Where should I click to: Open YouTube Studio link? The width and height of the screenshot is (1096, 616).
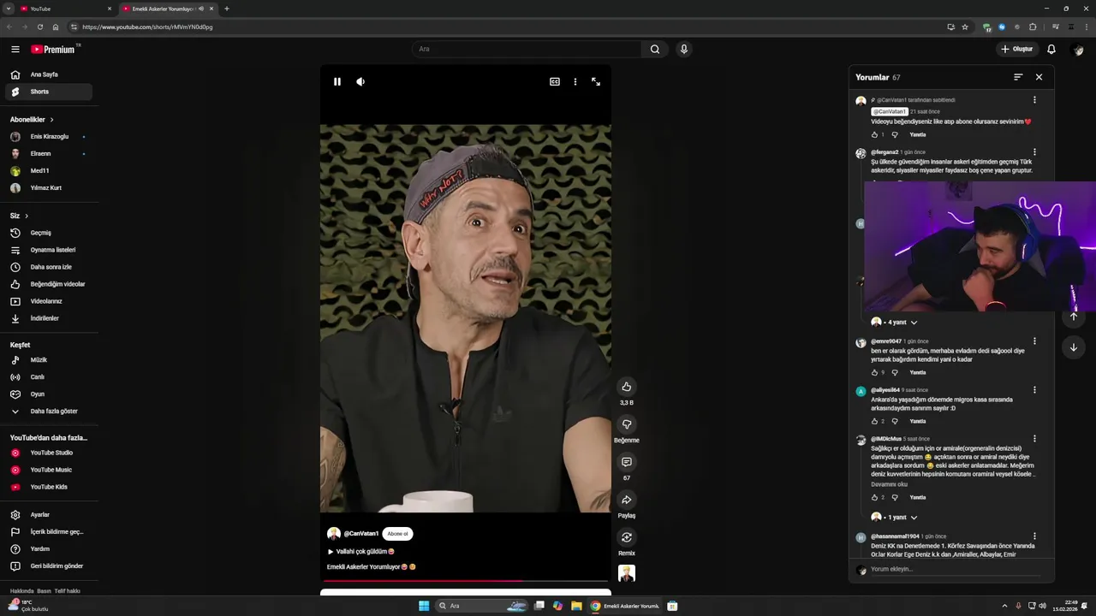(48, 453)
